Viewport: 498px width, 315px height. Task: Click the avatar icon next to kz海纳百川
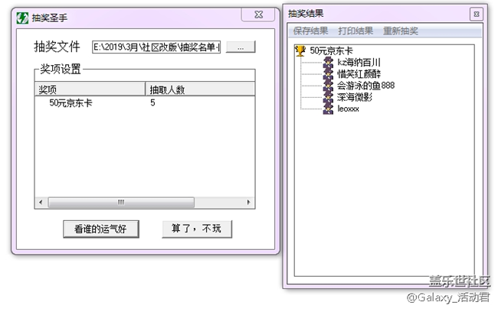coord(329,63)
